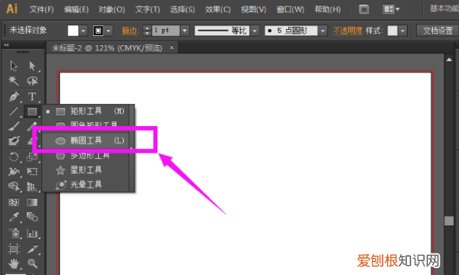Choose 光晕工具 from the flyout
Viewport: 459px width, 275px height.
(x=86, y=185)
